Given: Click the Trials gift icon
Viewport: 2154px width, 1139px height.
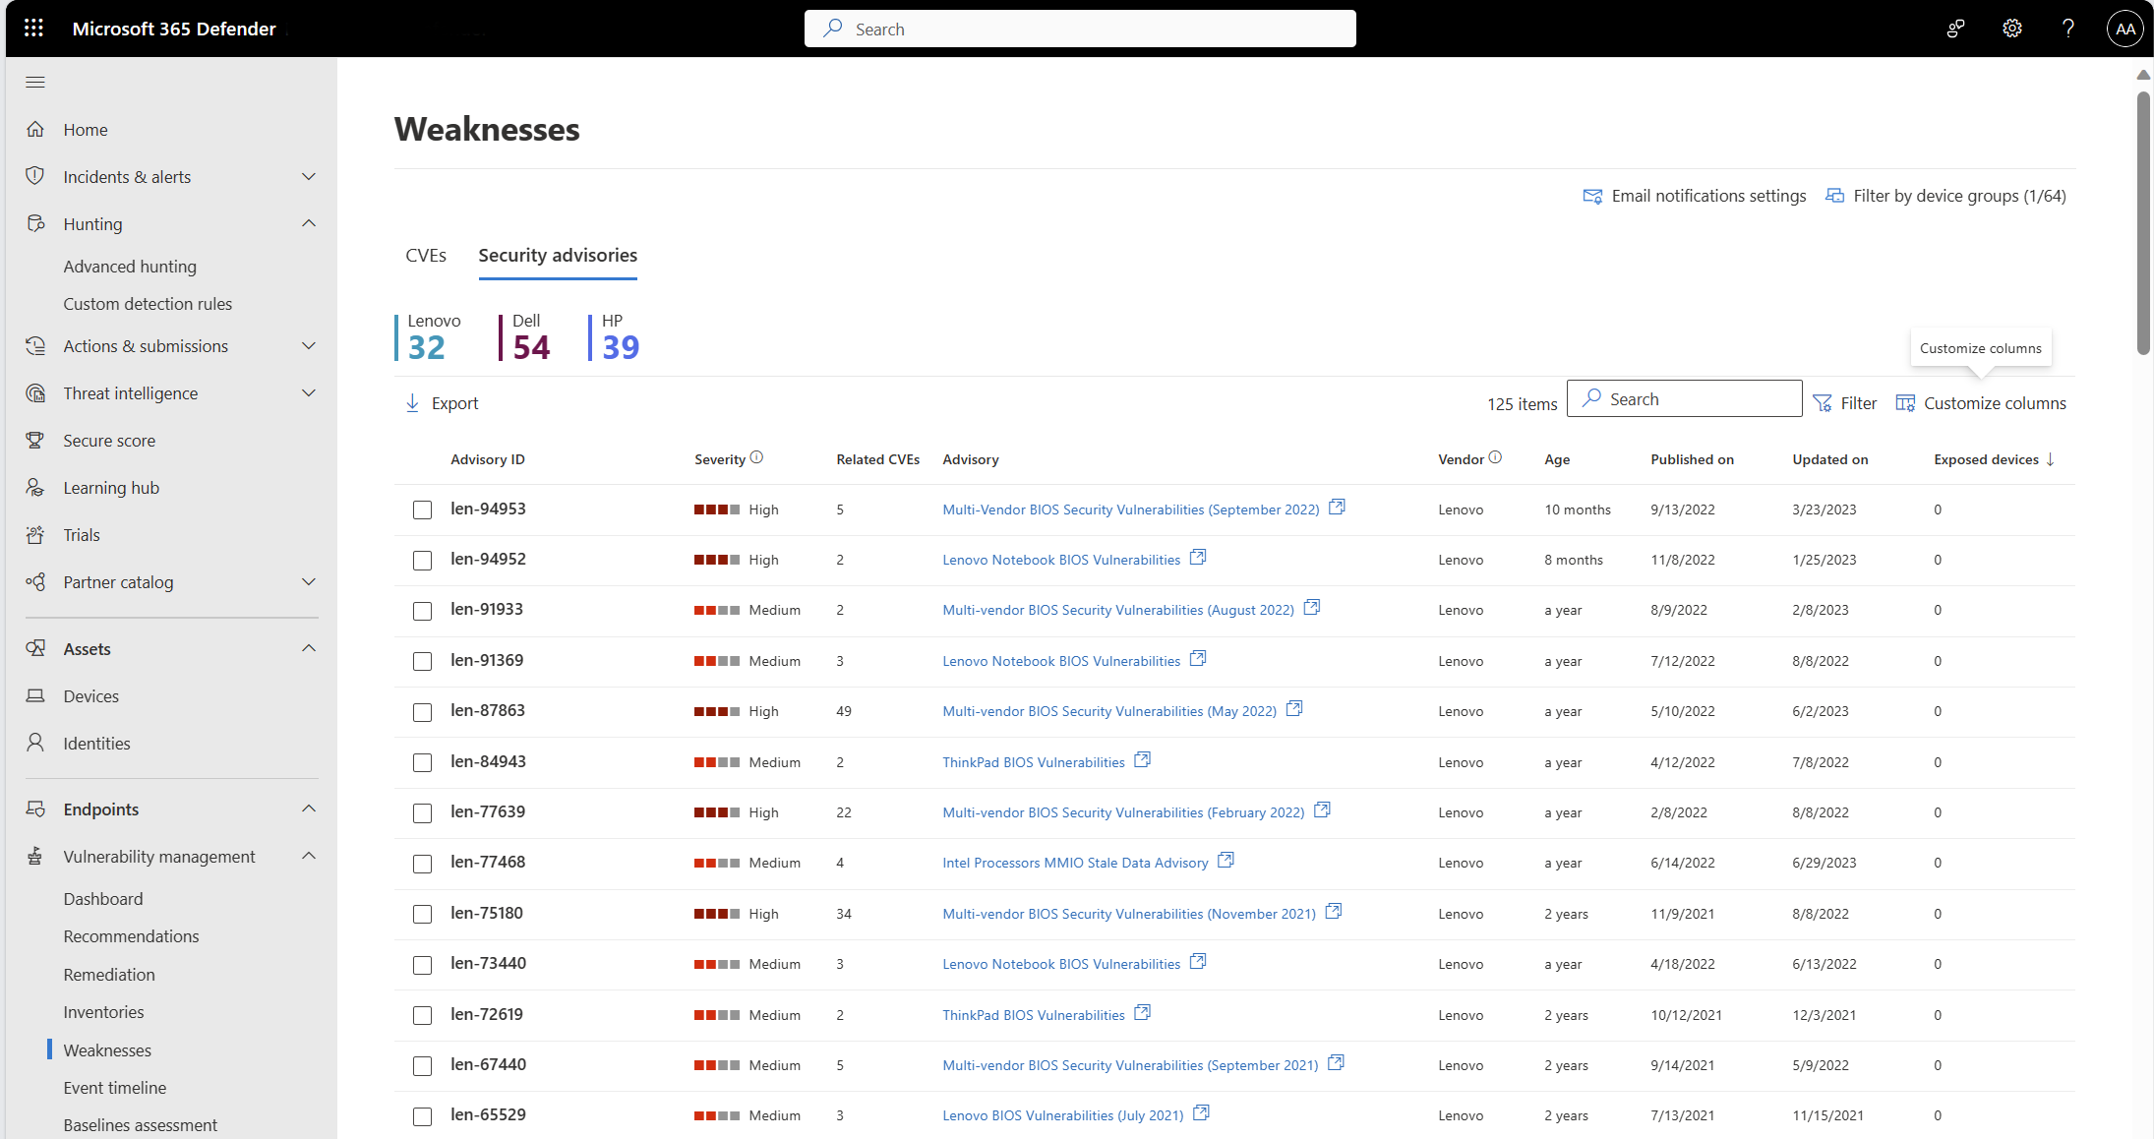Looking at the screenshot, I should click(x=35, y=534).
